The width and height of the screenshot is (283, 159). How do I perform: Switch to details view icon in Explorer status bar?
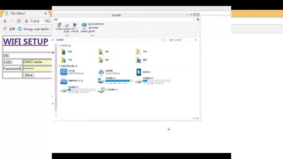click(194, 118)
